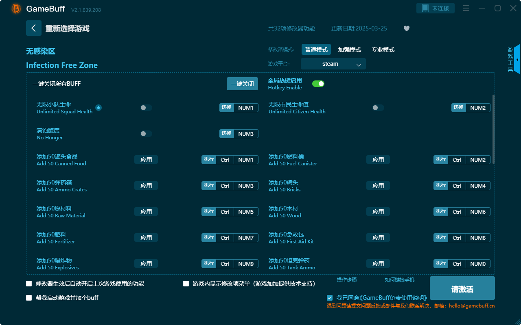Viewport: 521px width, 325px height.
Task: Enable the Unlimited Citizen Health toggle
Action: (377, 107)
